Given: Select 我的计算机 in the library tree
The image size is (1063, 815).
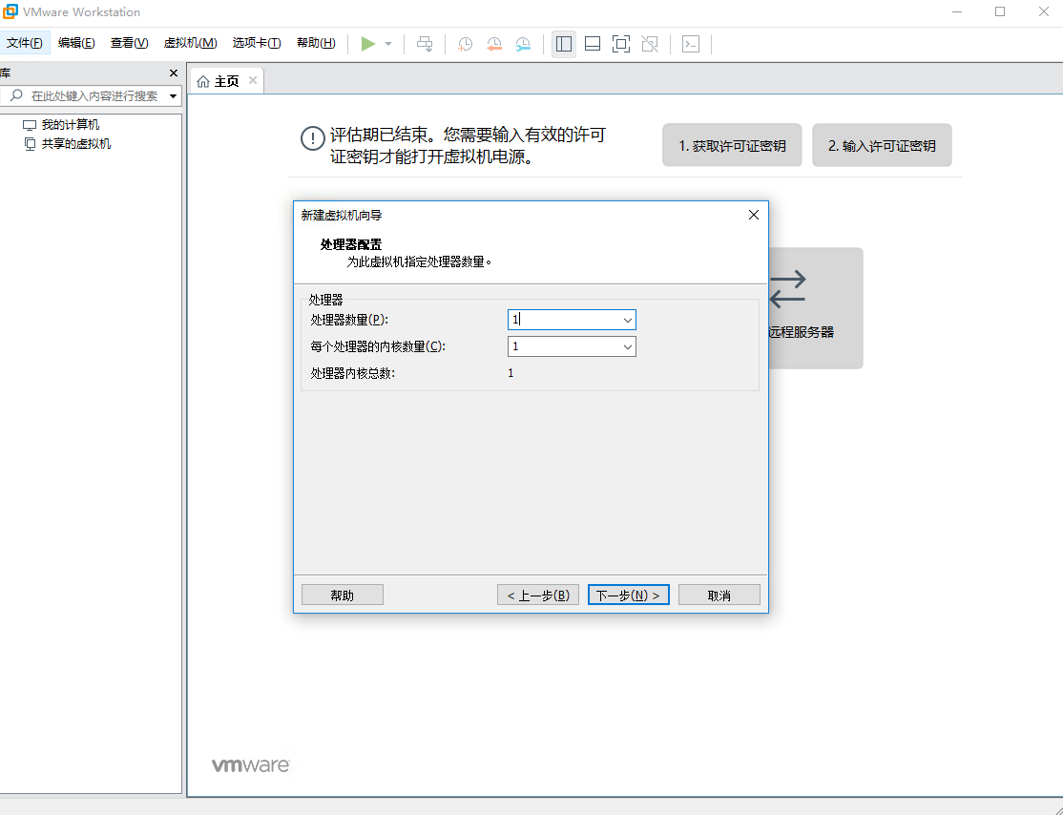Looking at the screenshot, I should [x=71, y=125].
